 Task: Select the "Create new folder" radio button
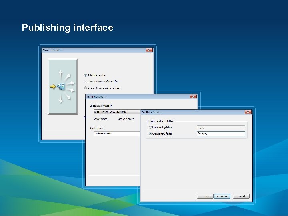pyautogui.click(x=150, y=134)
